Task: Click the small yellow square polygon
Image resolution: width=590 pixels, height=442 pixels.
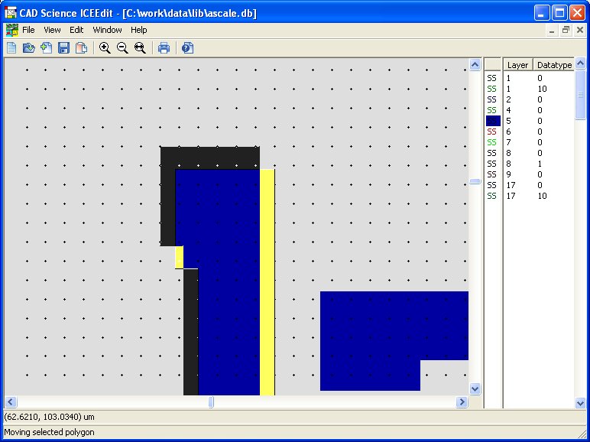Action: 180,257
